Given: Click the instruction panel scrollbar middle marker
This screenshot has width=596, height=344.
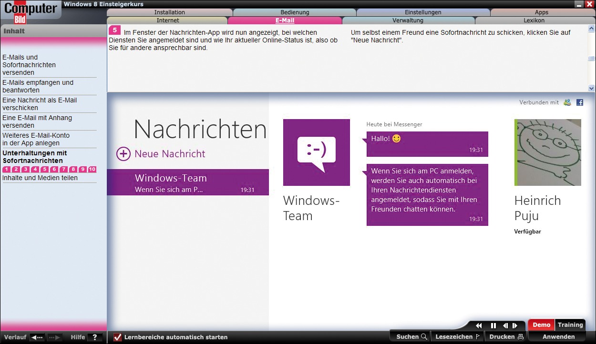Looking at the screenshot, I should tap(591, 58).
